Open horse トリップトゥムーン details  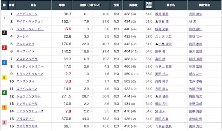click(x=30, y=74)
